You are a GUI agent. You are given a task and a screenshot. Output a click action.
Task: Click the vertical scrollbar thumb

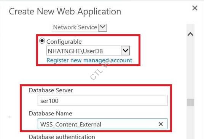point(190,103)
